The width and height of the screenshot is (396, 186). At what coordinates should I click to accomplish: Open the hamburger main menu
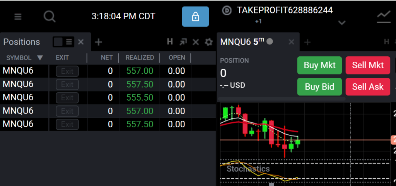coord(18,17)
